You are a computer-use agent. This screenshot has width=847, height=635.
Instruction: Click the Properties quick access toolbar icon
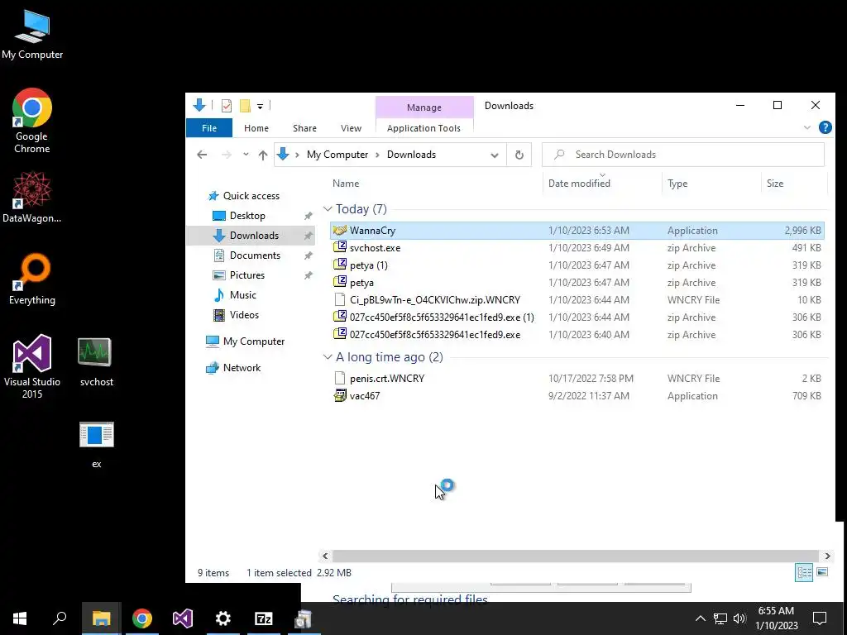227,105
